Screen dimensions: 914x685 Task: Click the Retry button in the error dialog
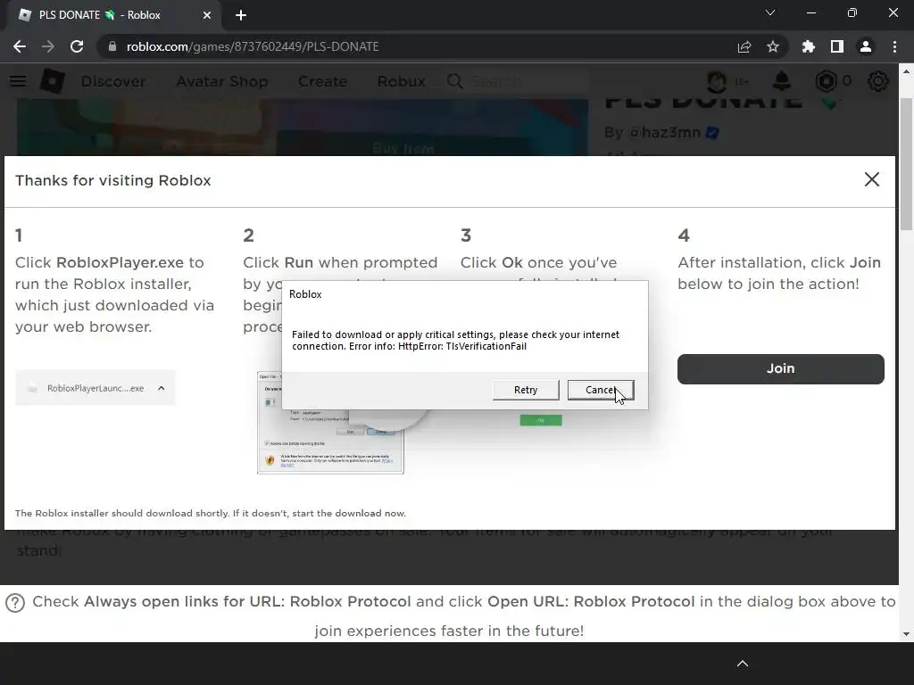(525, 390)
